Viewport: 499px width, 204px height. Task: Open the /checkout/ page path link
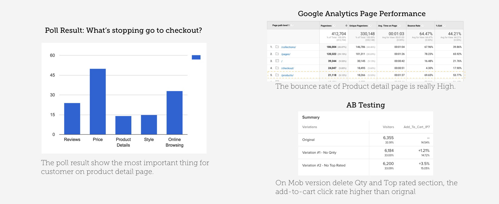point(288,68)
